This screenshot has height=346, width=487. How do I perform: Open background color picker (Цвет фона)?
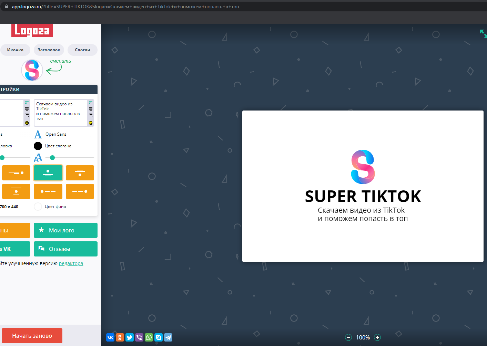(x=38, y=207)
